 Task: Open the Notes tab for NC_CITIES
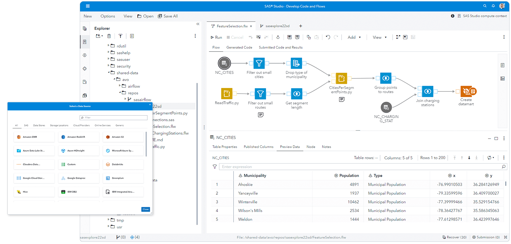326,147
